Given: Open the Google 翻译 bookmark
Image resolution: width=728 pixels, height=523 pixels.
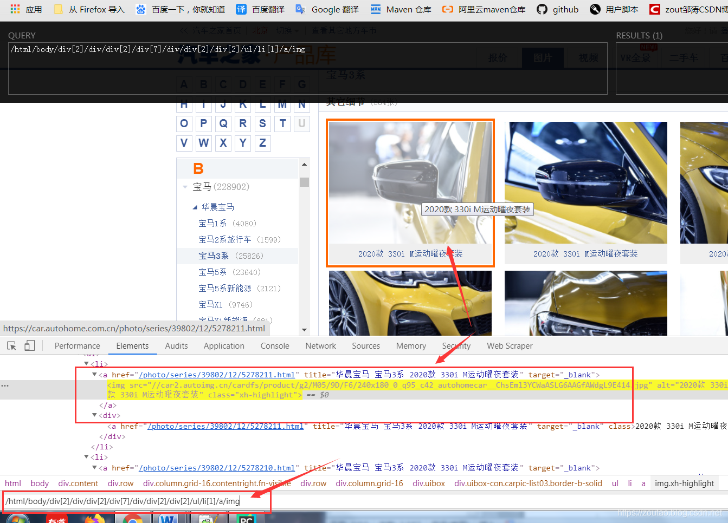Looking at the screenshot, I should click(x=327, y=9).
